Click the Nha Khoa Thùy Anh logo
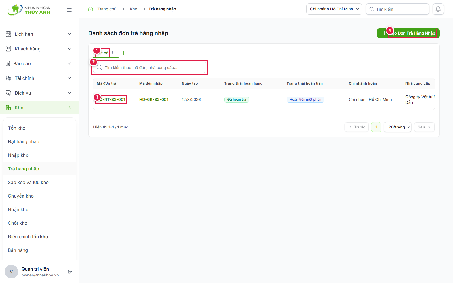 click(29, 10)
